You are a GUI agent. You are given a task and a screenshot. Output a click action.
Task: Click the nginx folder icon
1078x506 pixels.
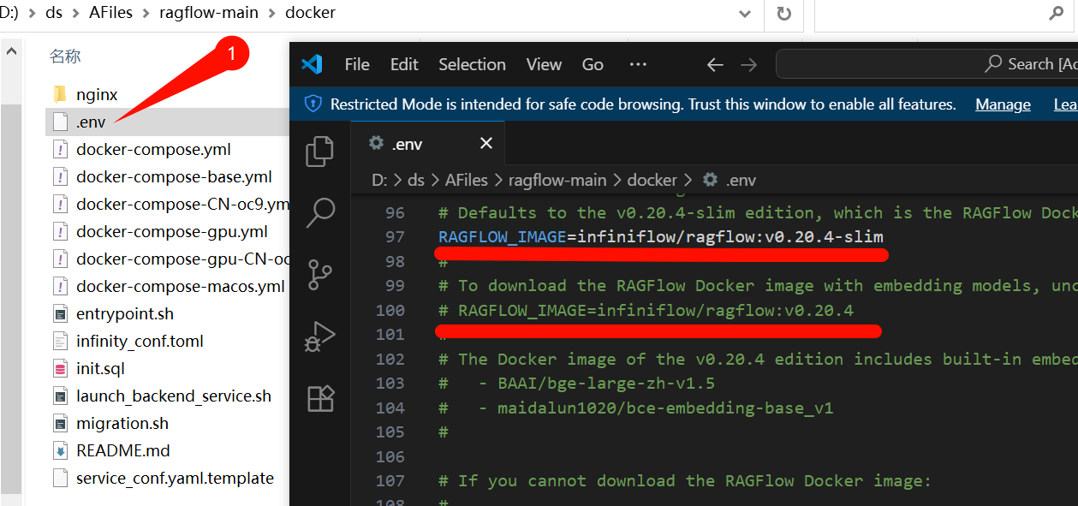coord(60,94)
